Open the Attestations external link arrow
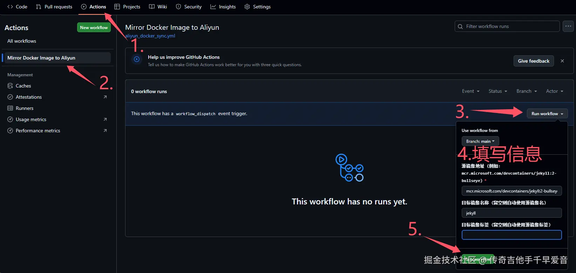The height and width of the screenshot is (273, 576). click(x=105, y=97)
